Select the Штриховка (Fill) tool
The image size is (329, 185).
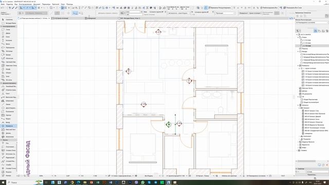(8, 101)
